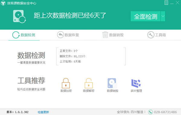Open the 数据恢复 tab
Image resolution: width=181 pixels, height=115 pixels.
click(x=68, y=35)
